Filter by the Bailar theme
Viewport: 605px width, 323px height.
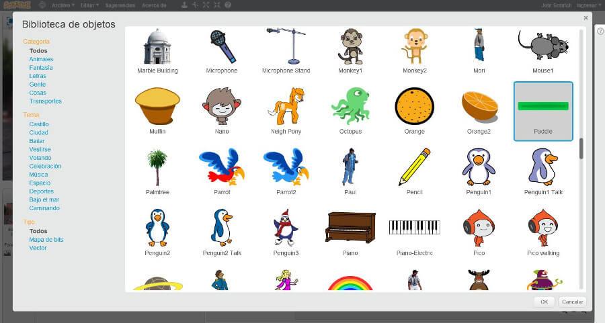pos(37,141)
